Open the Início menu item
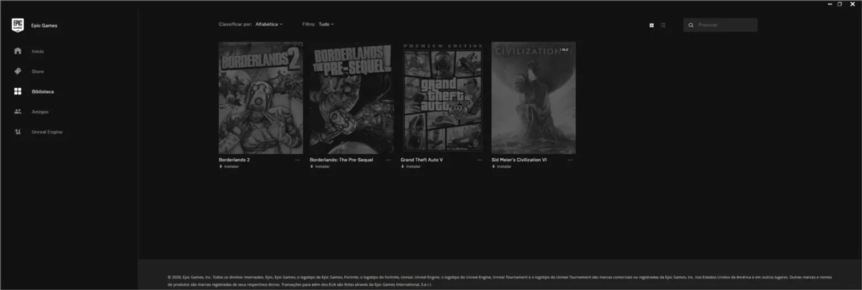The image size is (862, 290). [38, 51]
